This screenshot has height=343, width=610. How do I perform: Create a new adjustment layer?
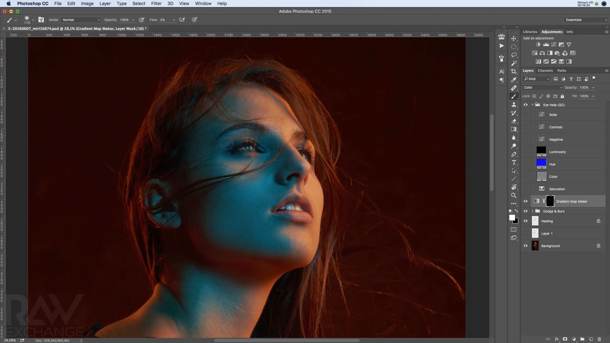pos(574,339)
